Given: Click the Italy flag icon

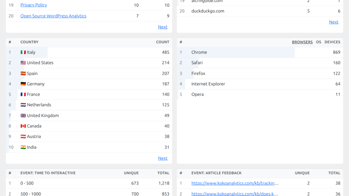Looking at the screenshot, I should 23,52.
